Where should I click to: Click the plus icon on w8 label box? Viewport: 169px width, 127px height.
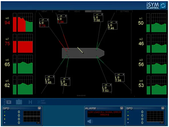66,16
